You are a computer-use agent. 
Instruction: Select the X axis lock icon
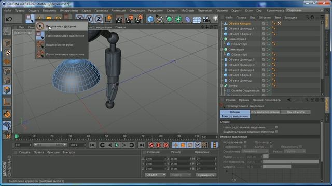pyautogui.click(x=79, y=19)
